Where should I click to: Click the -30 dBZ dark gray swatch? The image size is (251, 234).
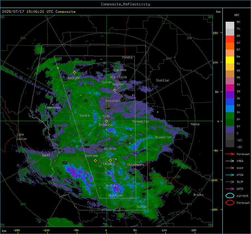click(230, 144)
